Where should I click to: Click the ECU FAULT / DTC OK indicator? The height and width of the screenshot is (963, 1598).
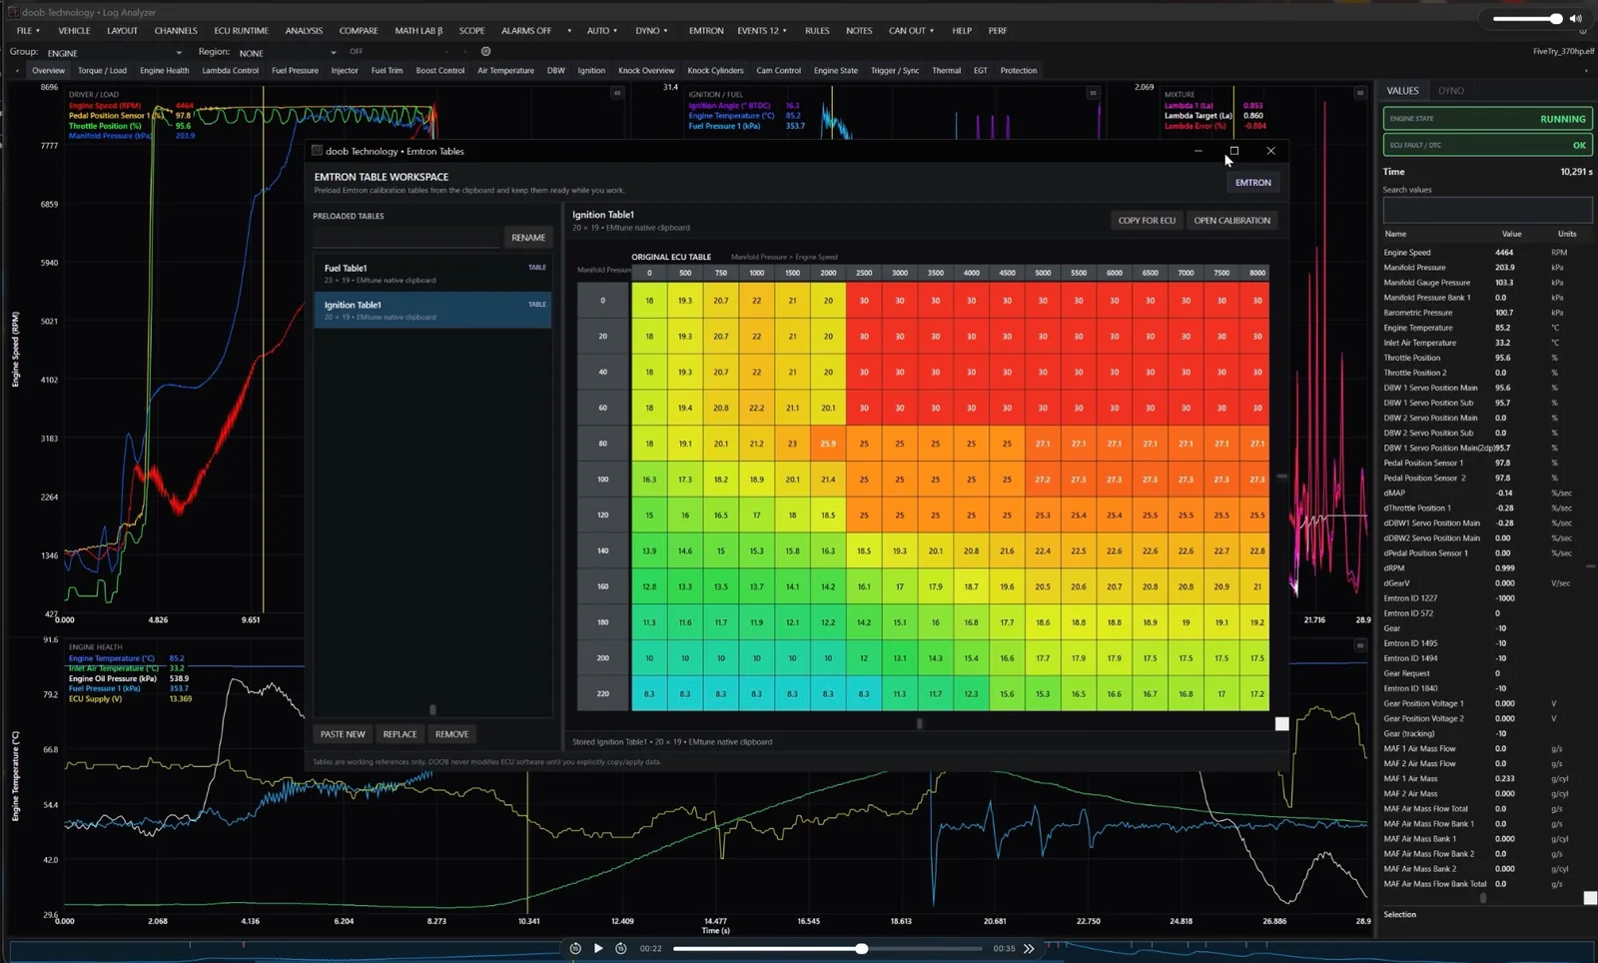click(1487, 145)
